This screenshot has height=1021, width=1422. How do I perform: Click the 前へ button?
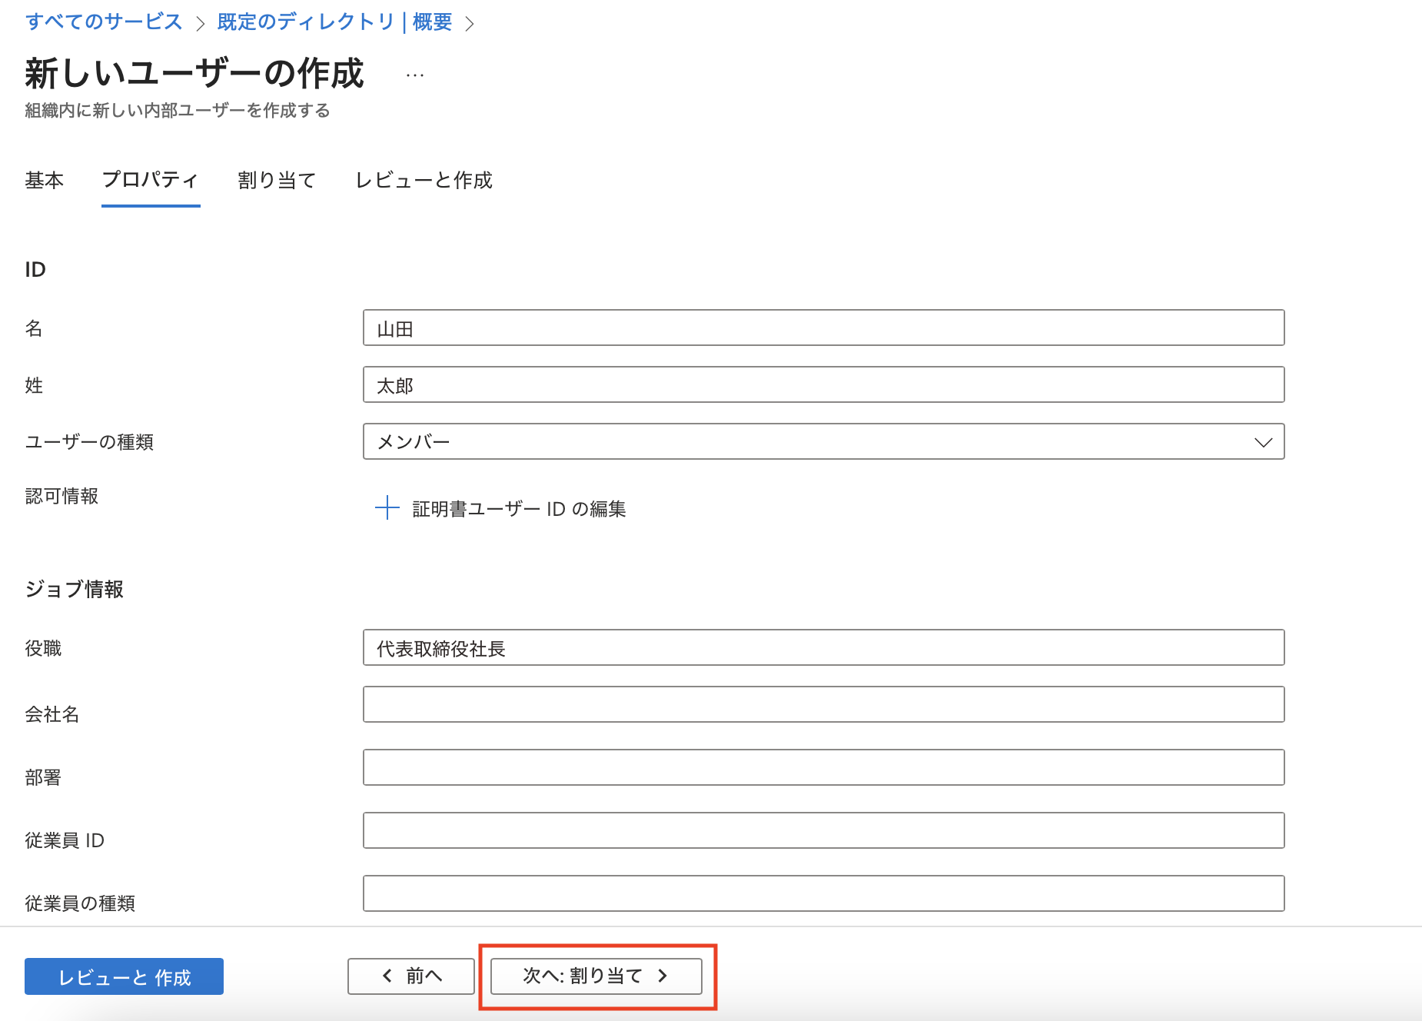[x=410, y=975]
